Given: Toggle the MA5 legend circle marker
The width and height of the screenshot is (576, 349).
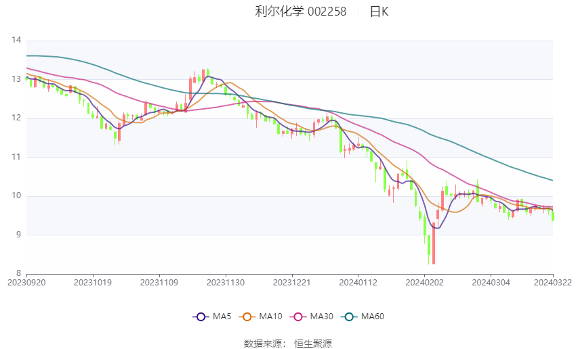Looking at the screenshot, I should 201,317.
